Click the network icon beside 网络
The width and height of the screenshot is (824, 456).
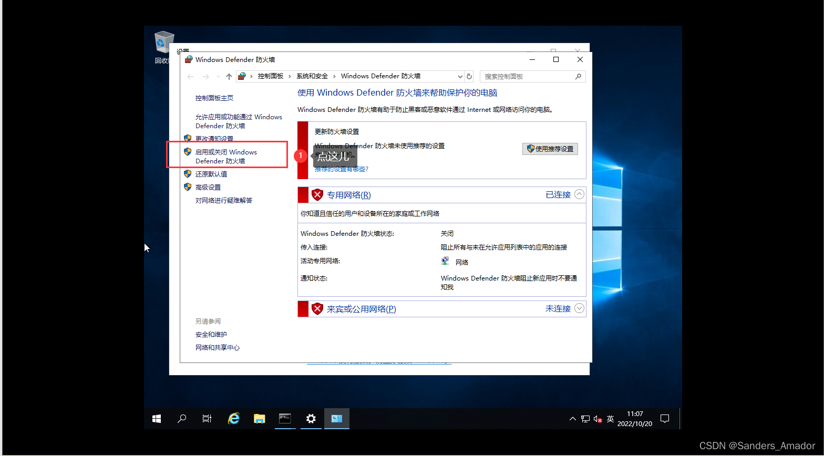pos(445,261)
